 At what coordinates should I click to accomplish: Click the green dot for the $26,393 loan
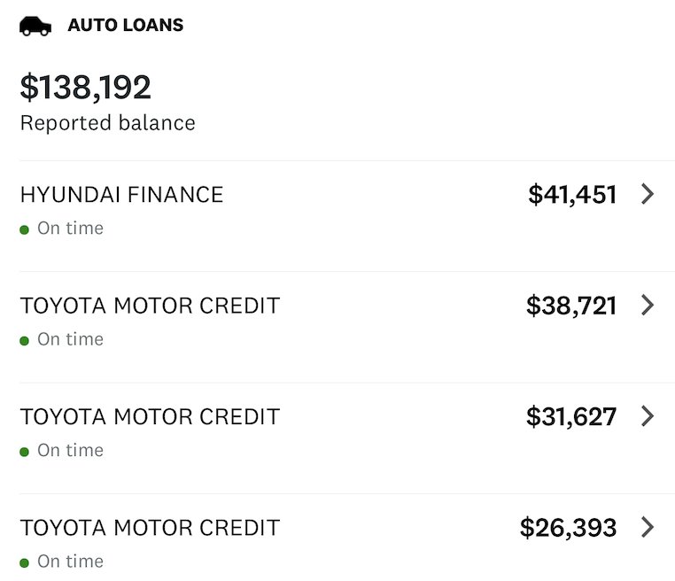click(x=25, y=563)
